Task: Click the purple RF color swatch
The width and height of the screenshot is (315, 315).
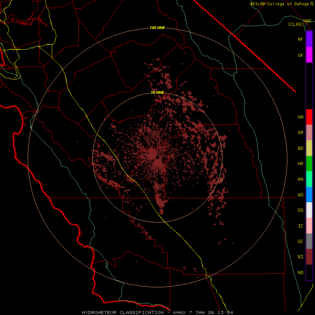Action: 309,39
